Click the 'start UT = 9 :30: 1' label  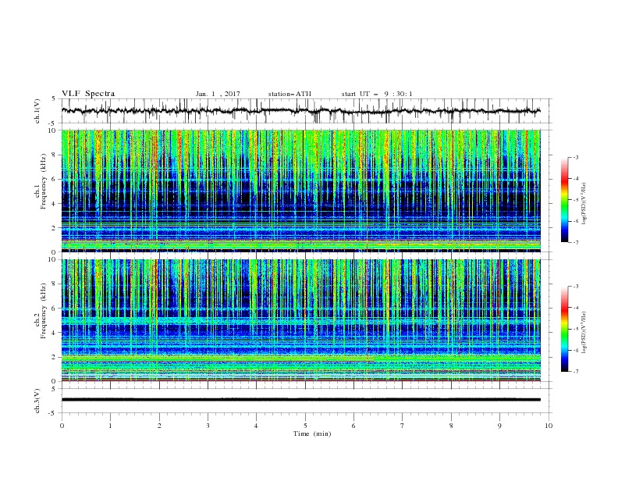click(x=377, y=94)
